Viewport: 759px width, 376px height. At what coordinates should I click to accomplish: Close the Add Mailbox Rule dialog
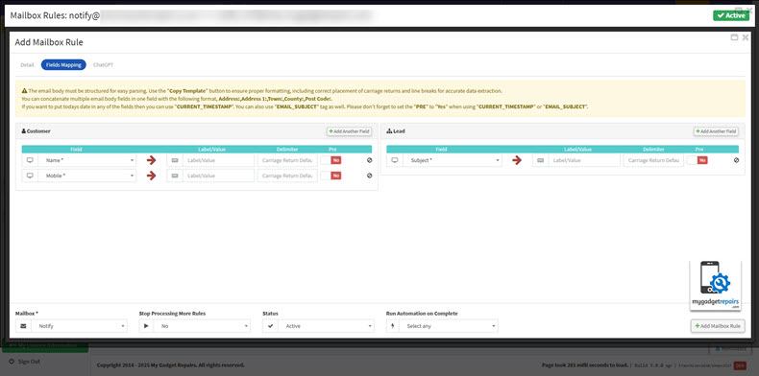[x=746, y=37]
